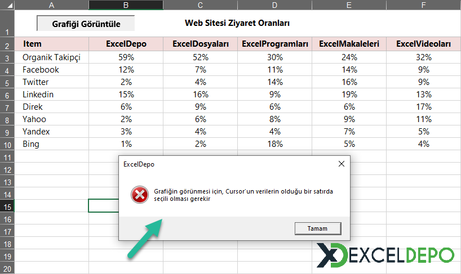Click the 7% cell in Facebook row
Image resolution: width=461 pixels, height=274 pixels.
coord(200,70)
